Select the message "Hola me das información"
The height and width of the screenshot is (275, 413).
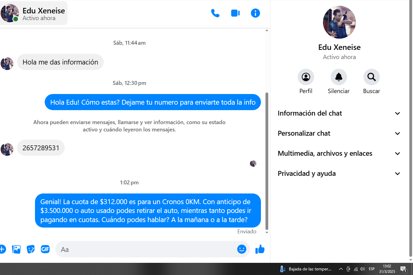(60, 62)
